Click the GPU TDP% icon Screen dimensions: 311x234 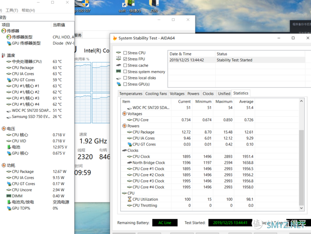(9, 208)
